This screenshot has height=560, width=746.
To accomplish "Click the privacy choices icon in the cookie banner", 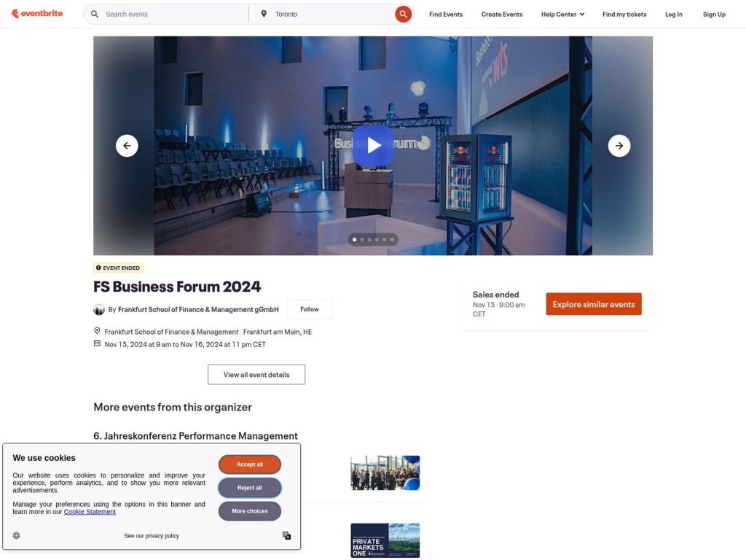I will pyautogui.click(x=286, y=535).
